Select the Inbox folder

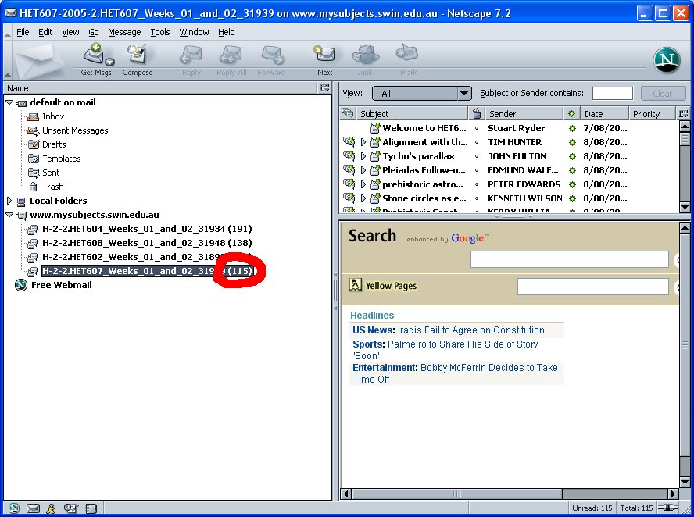click(53, 116)
